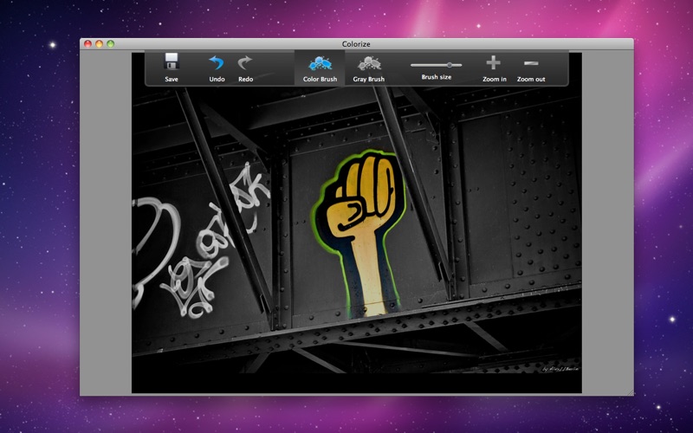Click the gray margin left of canvas

[x=106, y=225]
